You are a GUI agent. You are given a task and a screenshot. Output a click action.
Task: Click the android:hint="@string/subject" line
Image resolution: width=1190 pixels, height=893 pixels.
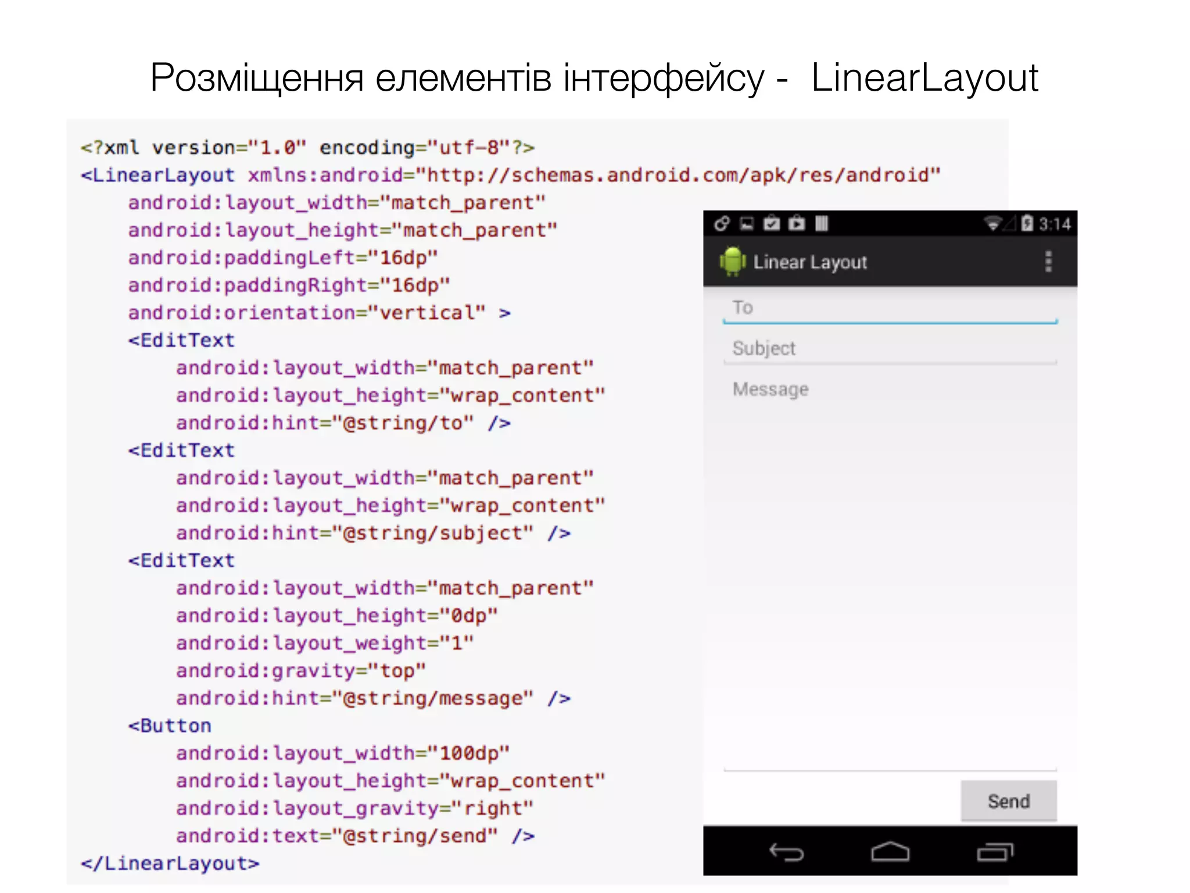click(373, 533)
